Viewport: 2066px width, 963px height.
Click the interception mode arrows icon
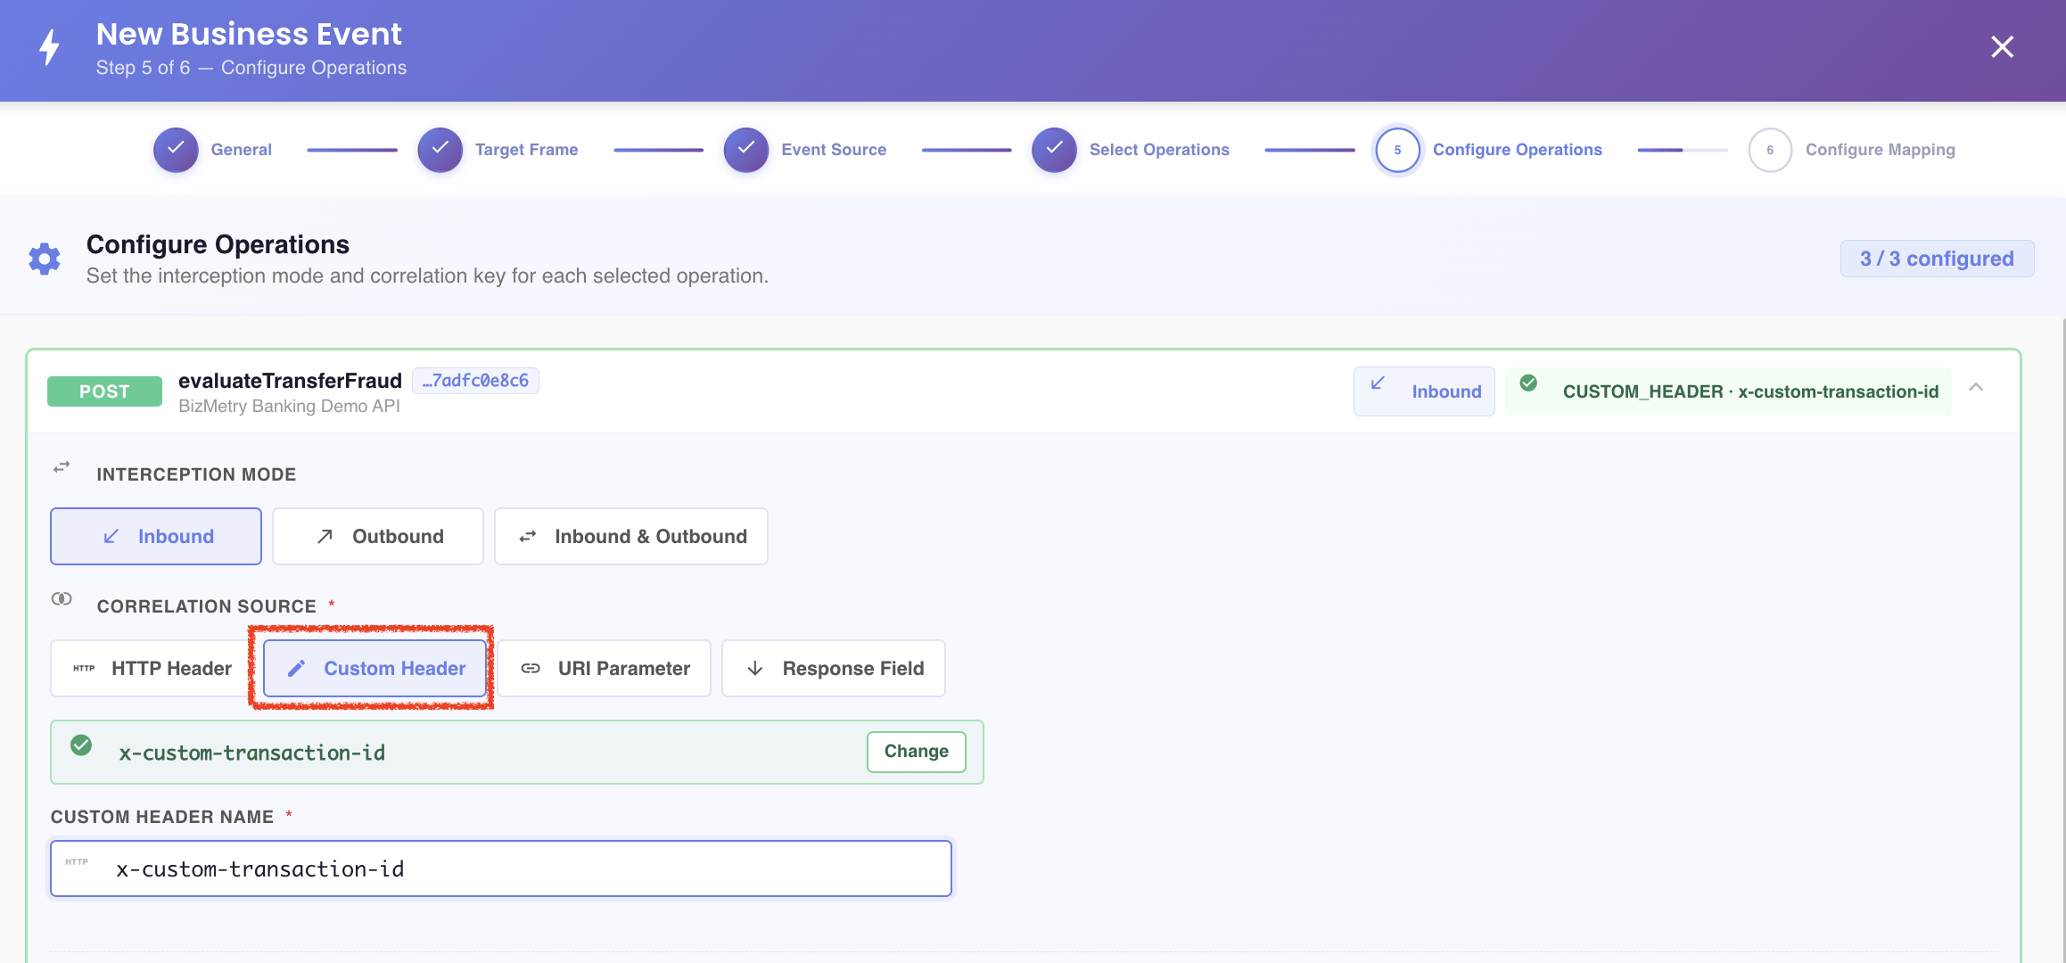(62, 467)
